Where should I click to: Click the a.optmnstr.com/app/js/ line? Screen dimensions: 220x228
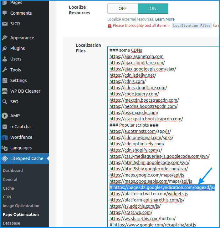click(x=140, y=131)
